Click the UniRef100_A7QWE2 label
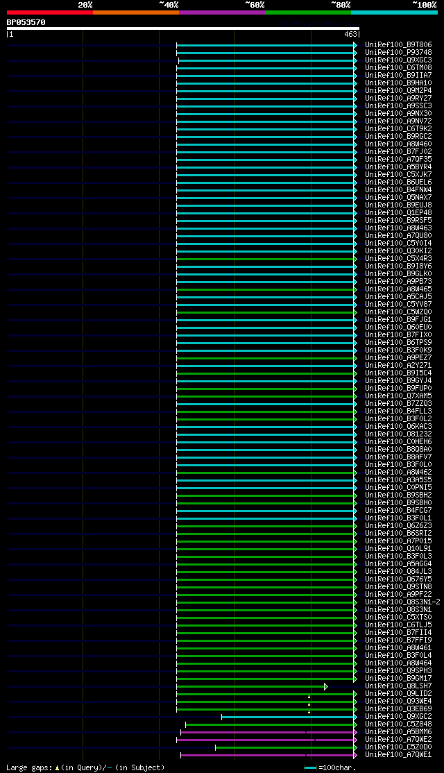This screenshot has height=773, width=444. click(x=398, y=740)
